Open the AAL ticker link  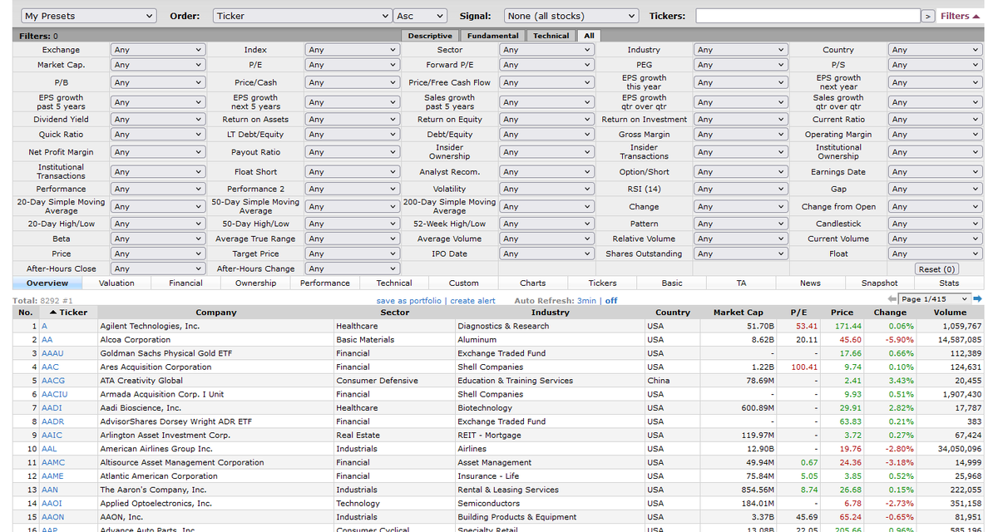click(49, 449)
